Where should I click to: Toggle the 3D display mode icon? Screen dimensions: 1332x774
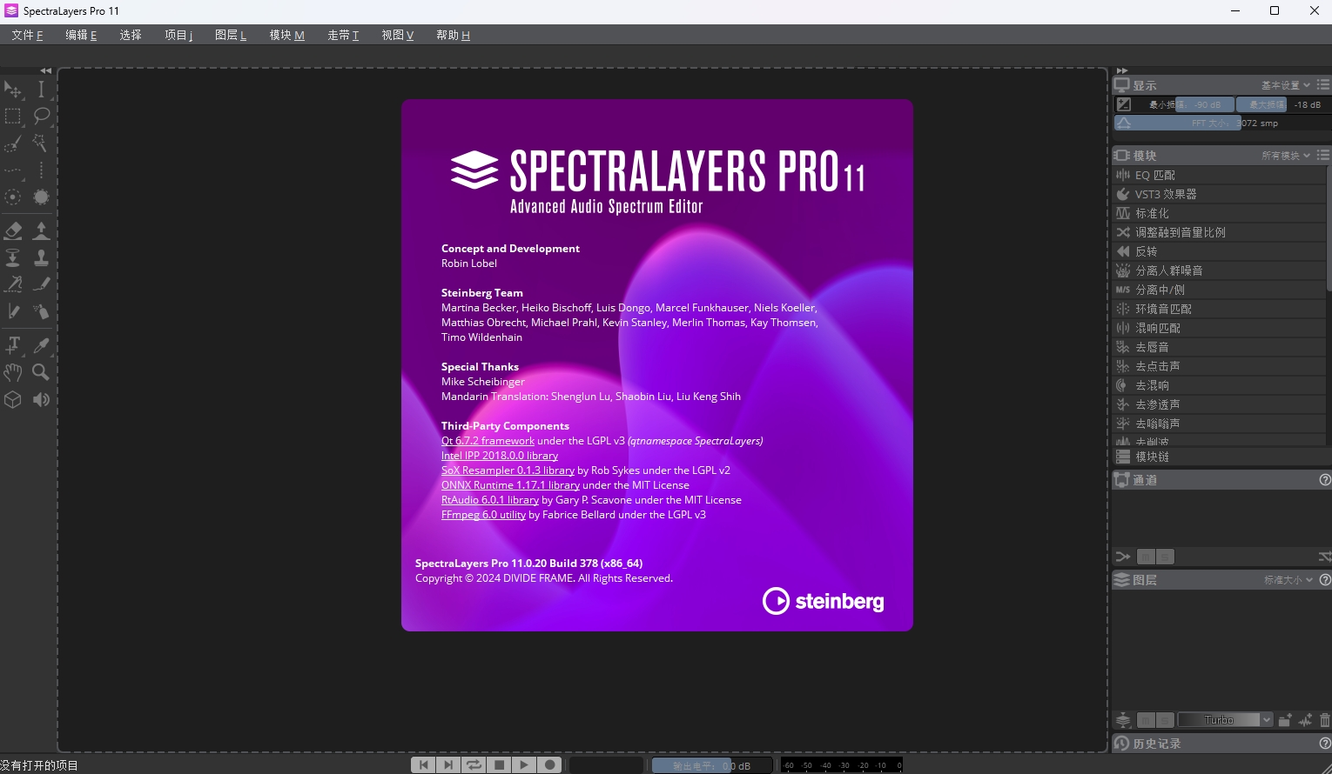click(x=13, y=399)
